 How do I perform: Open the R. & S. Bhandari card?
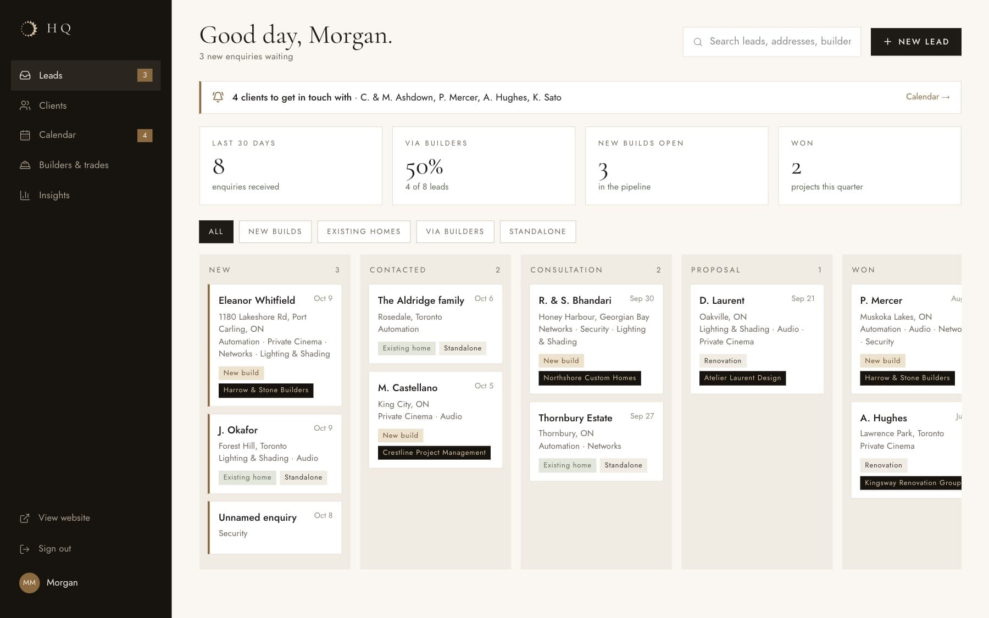pyautogui.click(x=596, y=339)
